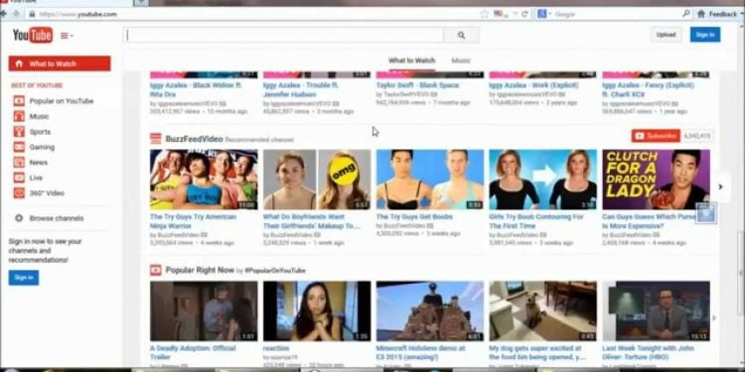
Task: Open the Girls Try Boob Contouring thumbnail
Action: 543,180
